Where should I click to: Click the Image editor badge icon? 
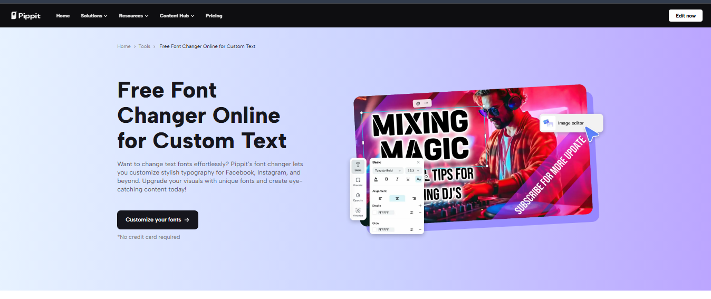click(549, 123)
